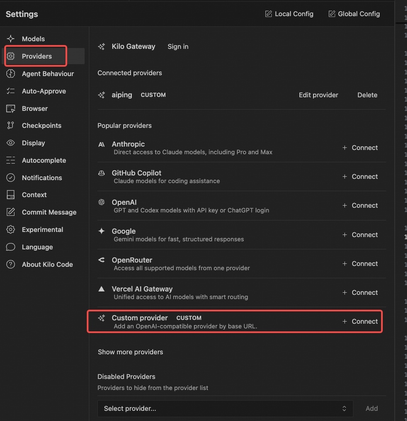Switch to the Browser settings section
This screenshot has width=407, height=421.
[44, 108]
